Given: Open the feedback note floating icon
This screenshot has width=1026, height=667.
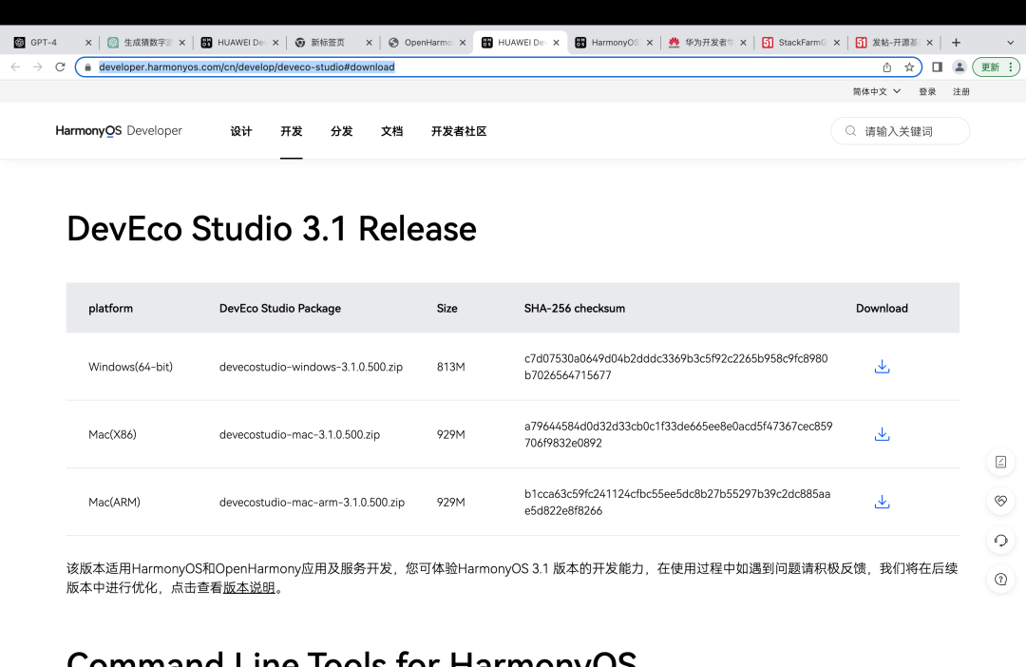Looking at the screenshot, I should click(1000, 462).
